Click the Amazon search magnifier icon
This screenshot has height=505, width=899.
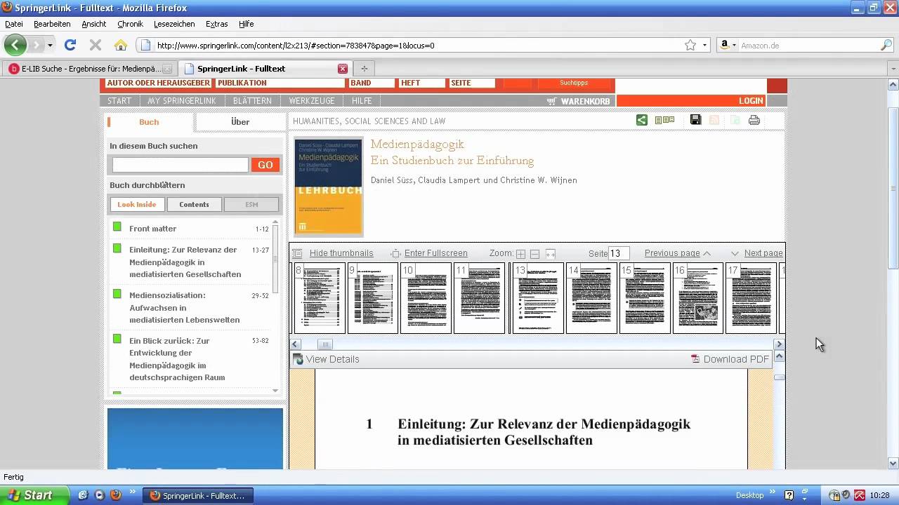[886, 45]
